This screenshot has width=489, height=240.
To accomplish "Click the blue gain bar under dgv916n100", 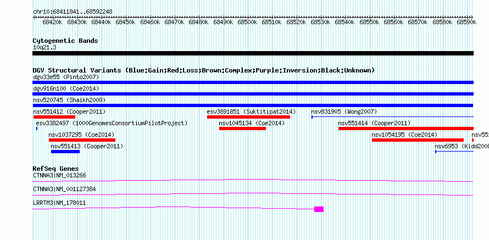I will pyautogui.click(x=253, y=94).
